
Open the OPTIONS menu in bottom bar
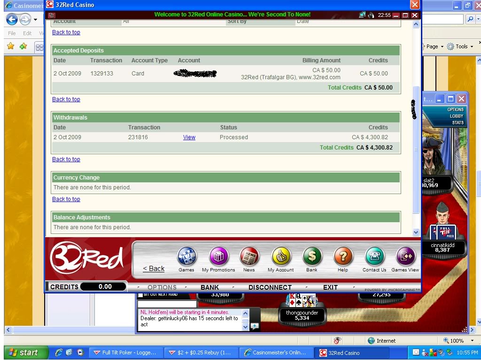point(162,287)
